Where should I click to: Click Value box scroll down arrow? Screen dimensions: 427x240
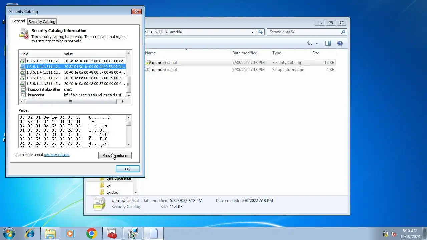click(x=129, y=145)
